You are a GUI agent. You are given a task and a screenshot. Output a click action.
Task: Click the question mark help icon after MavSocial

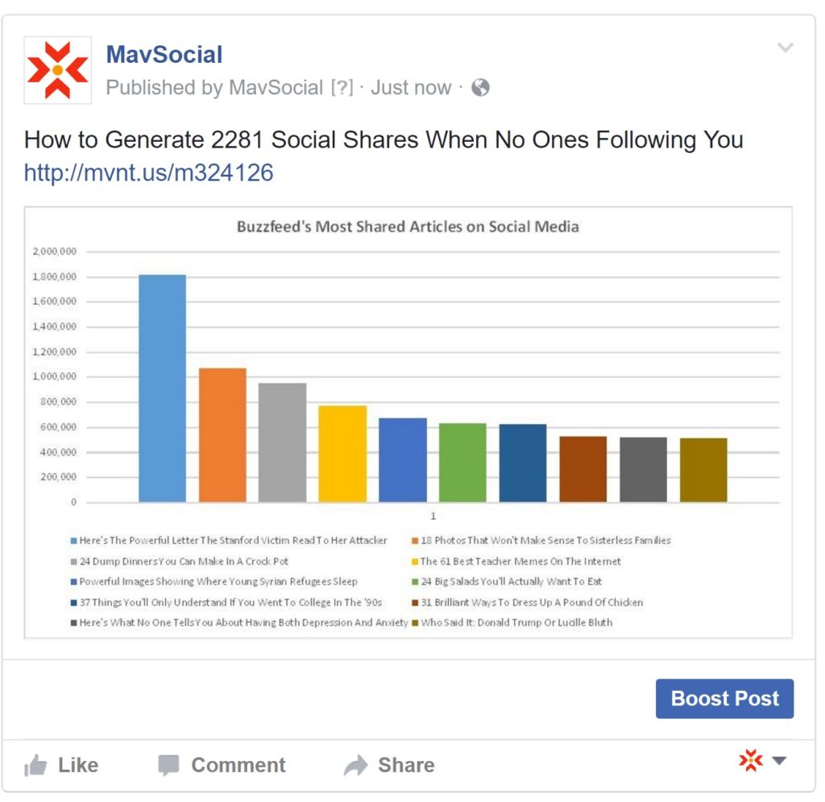[x=342, y=89]
